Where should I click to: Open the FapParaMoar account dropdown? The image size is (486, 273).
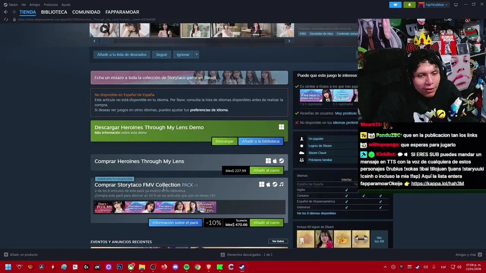point(433,5)
